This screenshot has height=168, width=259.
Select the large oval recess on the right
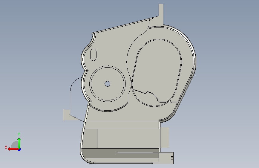point(157,73)
